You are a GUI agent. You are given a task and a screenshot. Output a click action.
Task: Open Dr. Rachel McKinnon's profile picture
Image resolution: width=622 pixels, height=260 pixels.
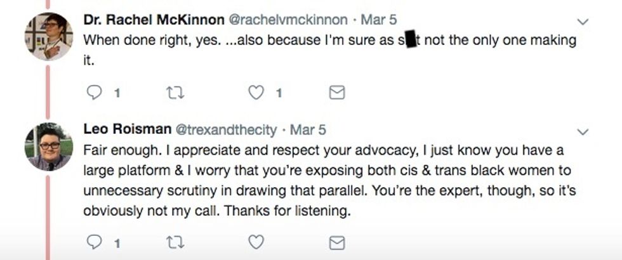(x=48, y=37)
